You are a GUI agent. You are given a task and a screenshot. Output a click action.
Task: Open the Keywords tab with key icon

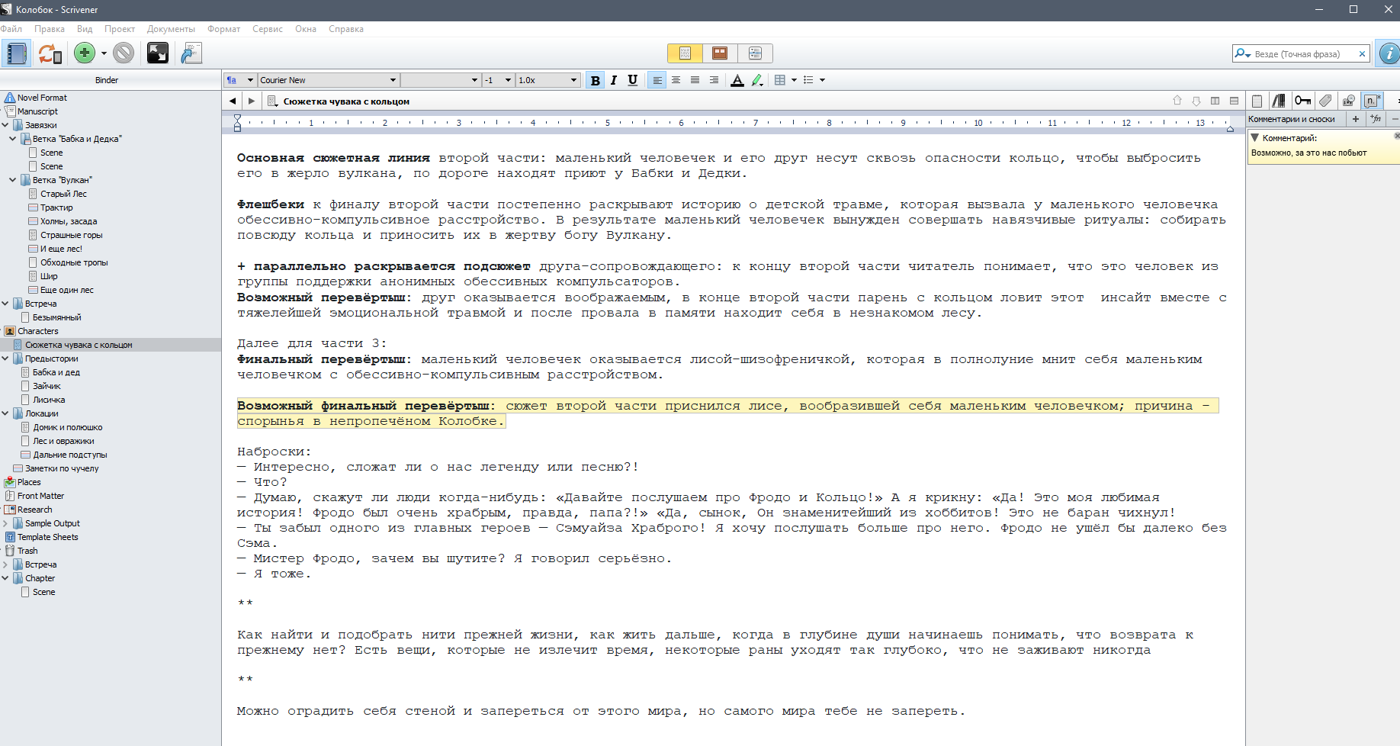[1302, 101]
